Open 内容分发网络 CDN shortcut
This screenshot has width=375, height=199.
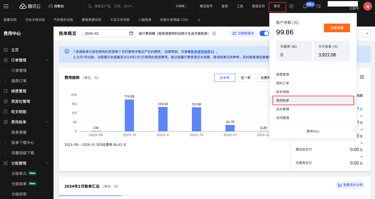(174, 20)
